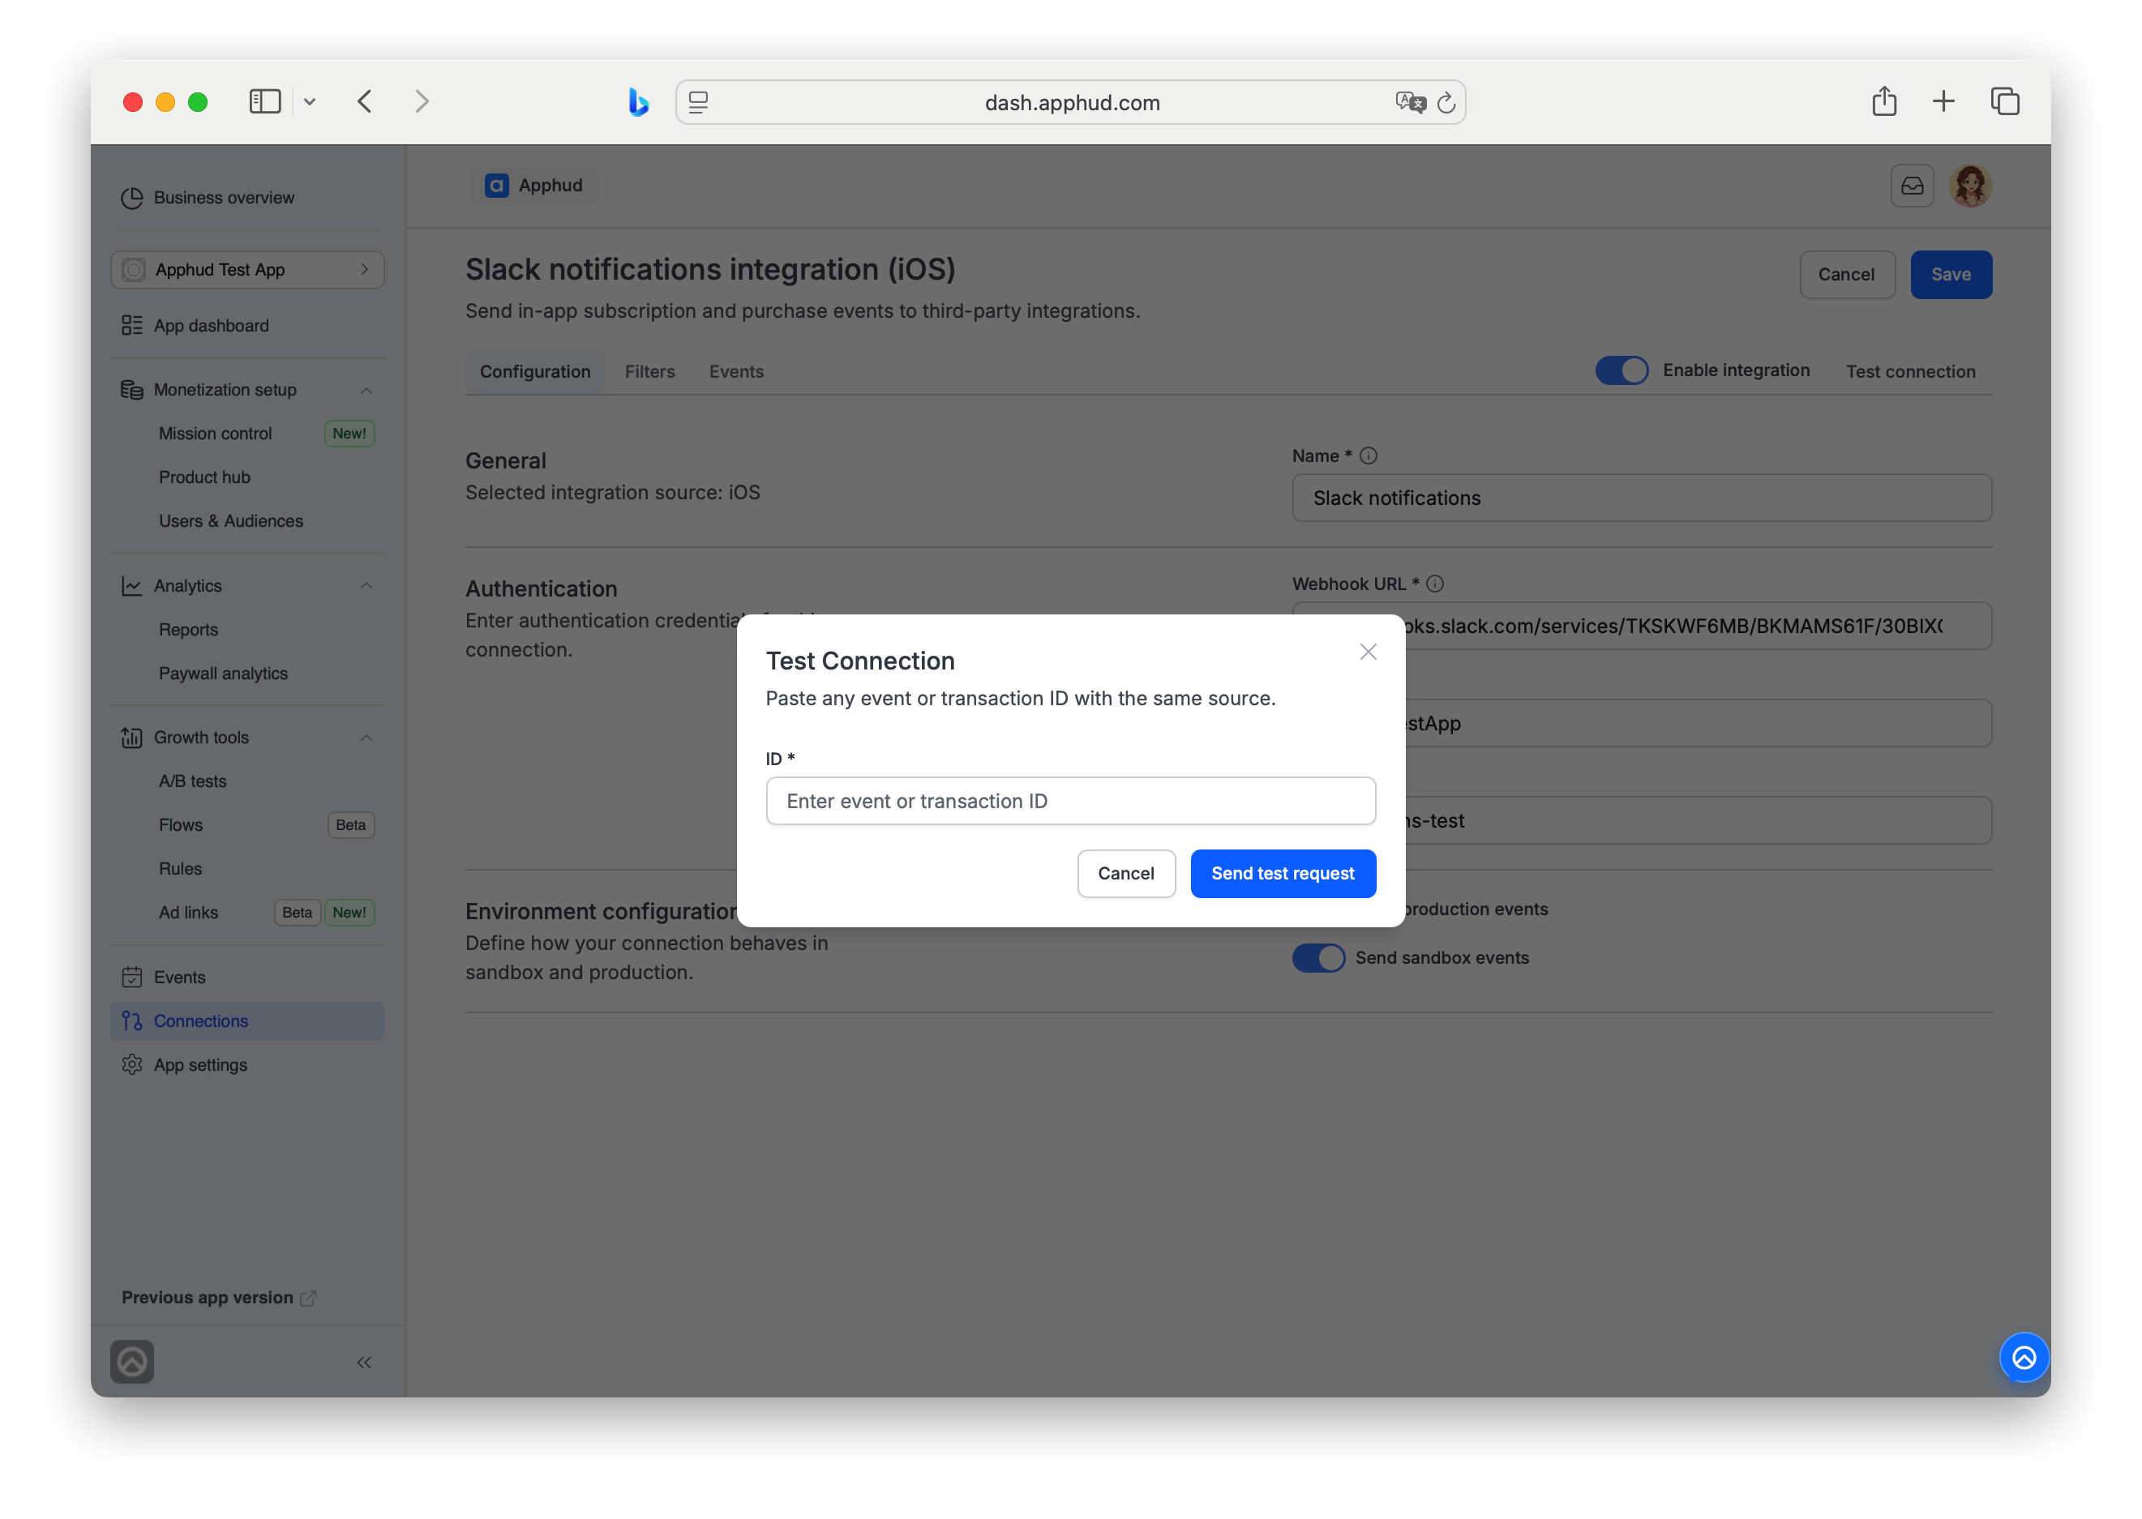Open the Events calendar icon in sidebar

(x=132, y=978)
